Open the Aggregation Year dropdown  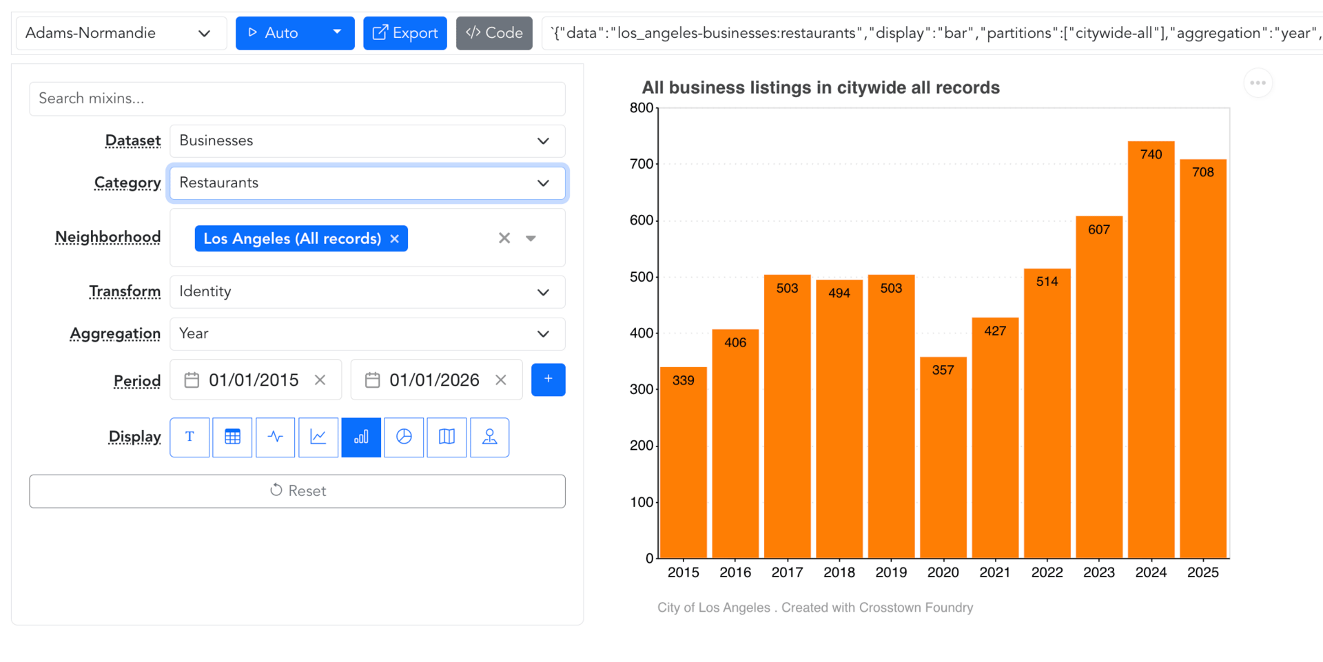pos(367,334)
